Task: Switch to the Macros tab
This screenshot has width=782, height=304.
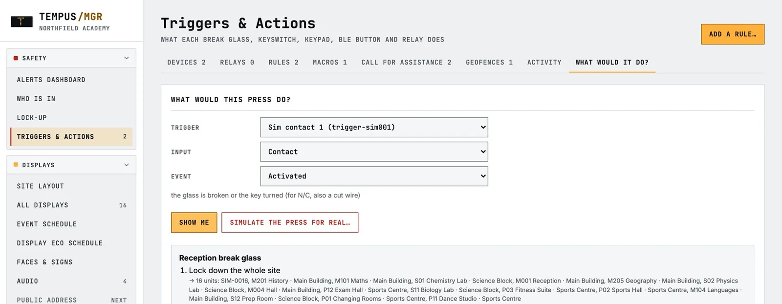Action: [330, 63]
